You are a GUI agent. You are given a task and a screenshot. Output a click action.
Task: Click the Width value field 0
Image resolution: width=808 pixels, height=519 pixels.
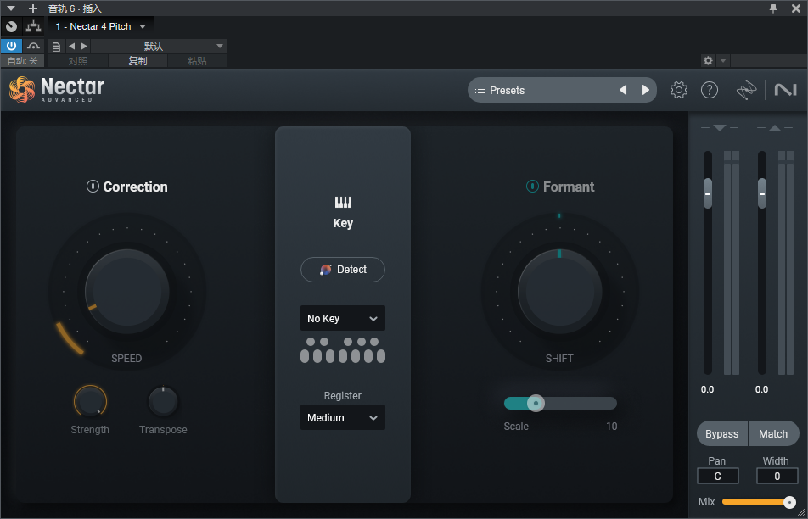tap(777, 477)
